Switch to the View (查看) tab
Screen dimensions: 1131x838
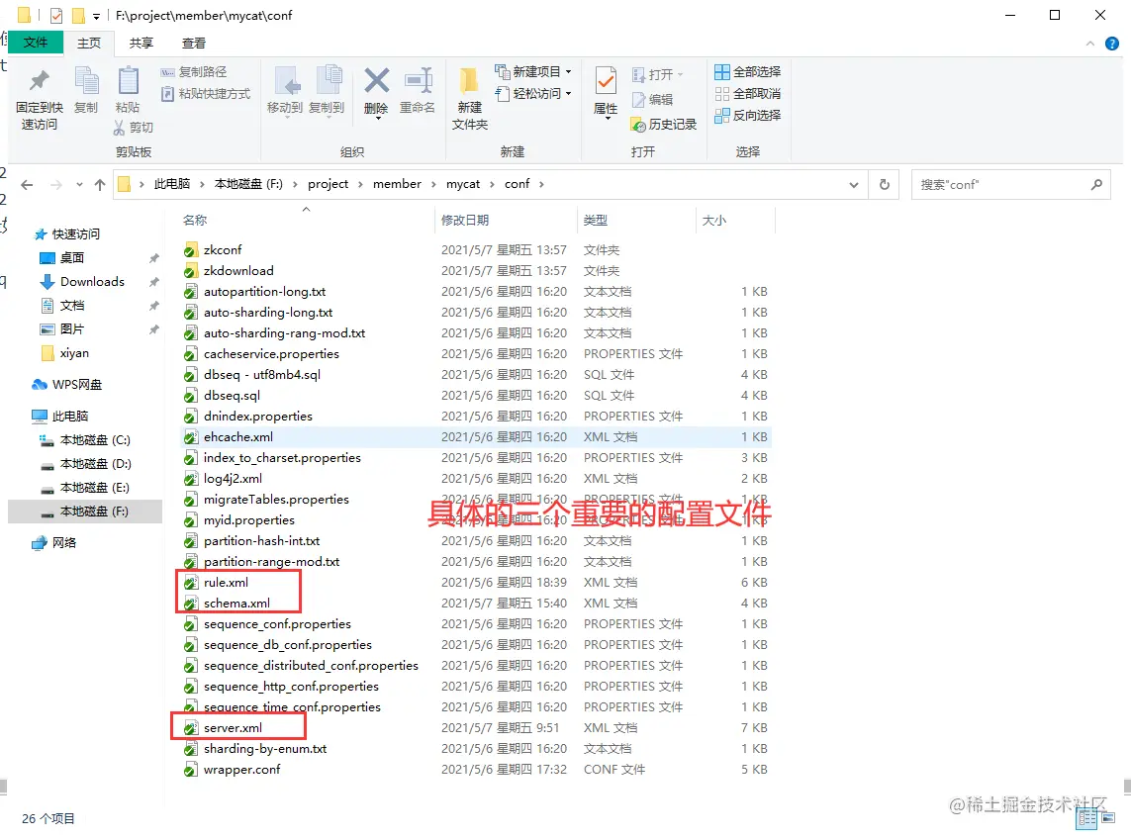pos(193,44)
